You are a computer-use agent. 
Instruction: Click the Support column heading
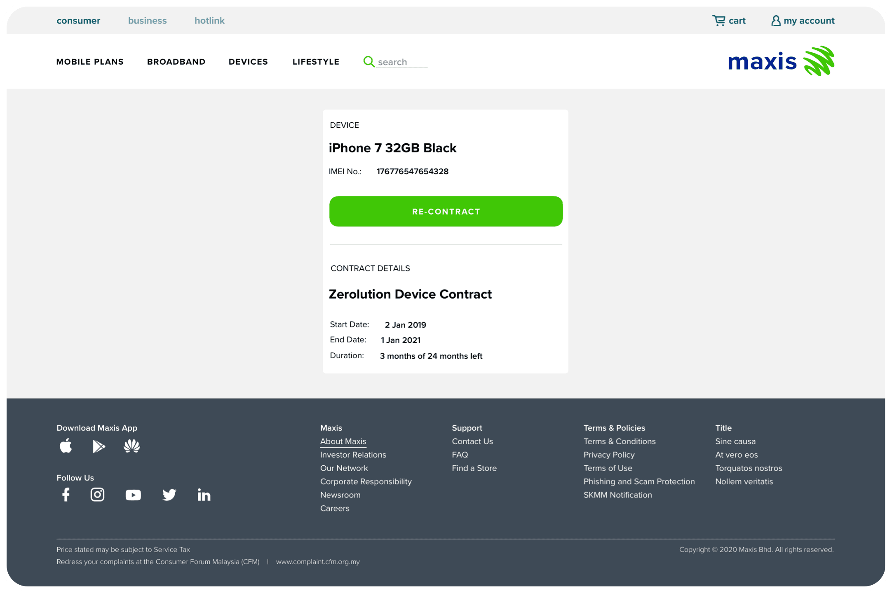[467, 428]
